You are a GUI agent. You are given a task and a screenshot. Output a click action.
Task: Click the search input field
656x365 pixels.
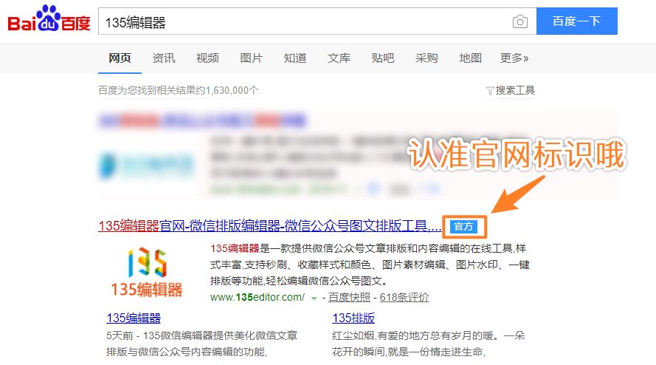pyautogui.click(x=317, y=21)
